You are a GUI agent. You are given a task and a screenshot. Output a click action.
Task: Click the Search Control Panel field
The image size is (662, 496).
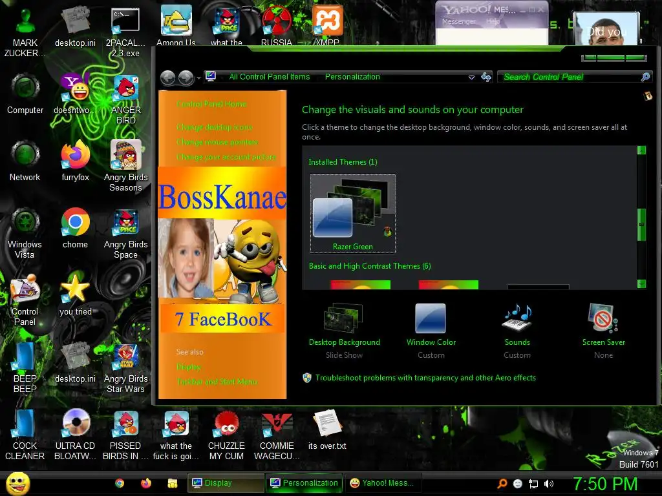[575, 77]
